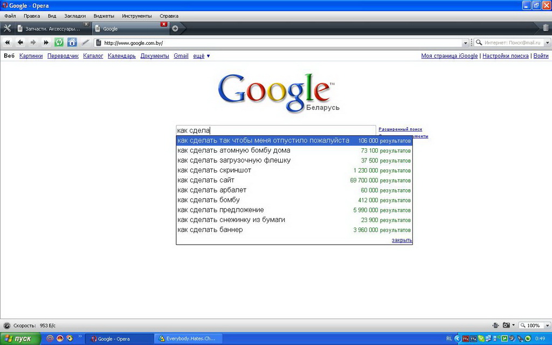The image size is (552, 345).
Task: Go to Home page via house icon
Action: point(72,43)
